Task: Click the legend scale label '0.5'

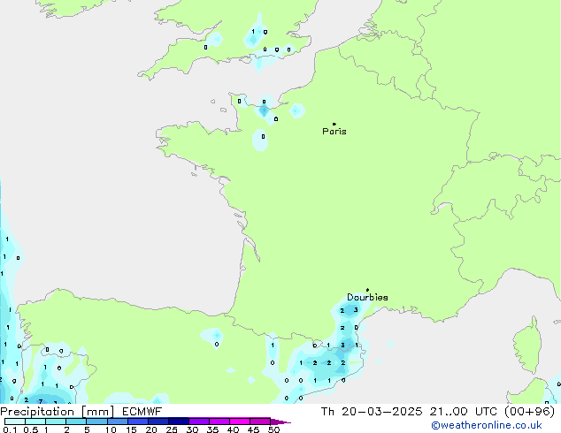Action: click(x=30, y=429)
